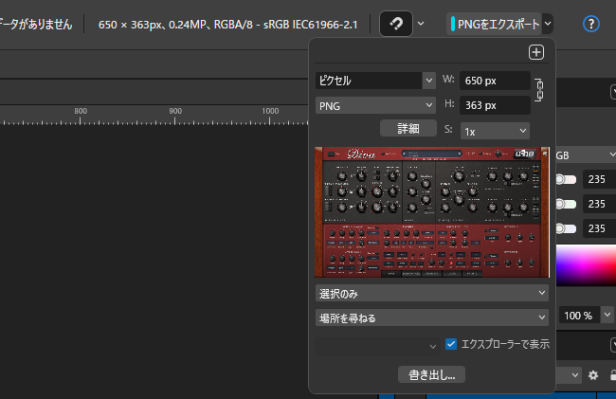The image size is (616, 399).
Task: Click the gear settings icon in layers panel
Action: [593, 375]
